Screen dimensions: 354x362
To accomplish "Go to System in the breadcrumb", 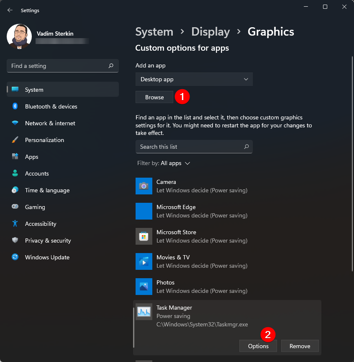I will tap(154, 31).
